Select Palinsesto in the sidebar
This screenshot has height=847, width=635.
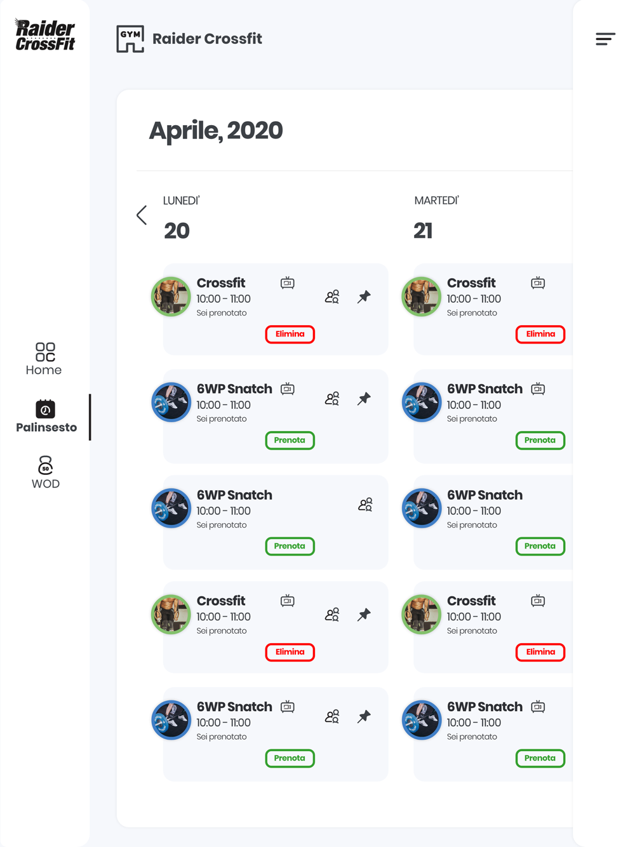(46, 417)
